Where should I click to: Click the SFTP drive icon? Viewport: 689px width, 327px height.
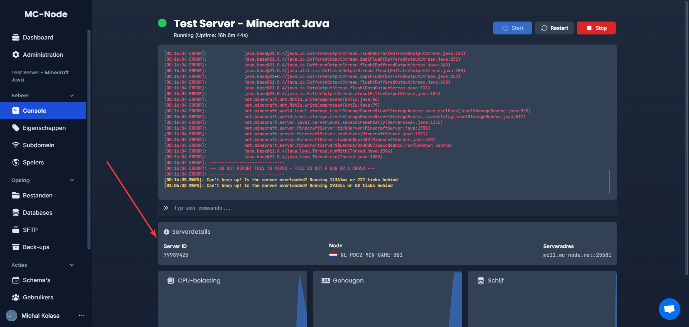pyautogui.click(x=15, y=230)
